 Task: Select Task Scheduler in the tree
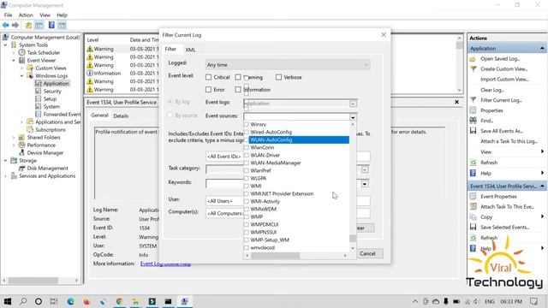pyautogui.click(x=44, y=53)
